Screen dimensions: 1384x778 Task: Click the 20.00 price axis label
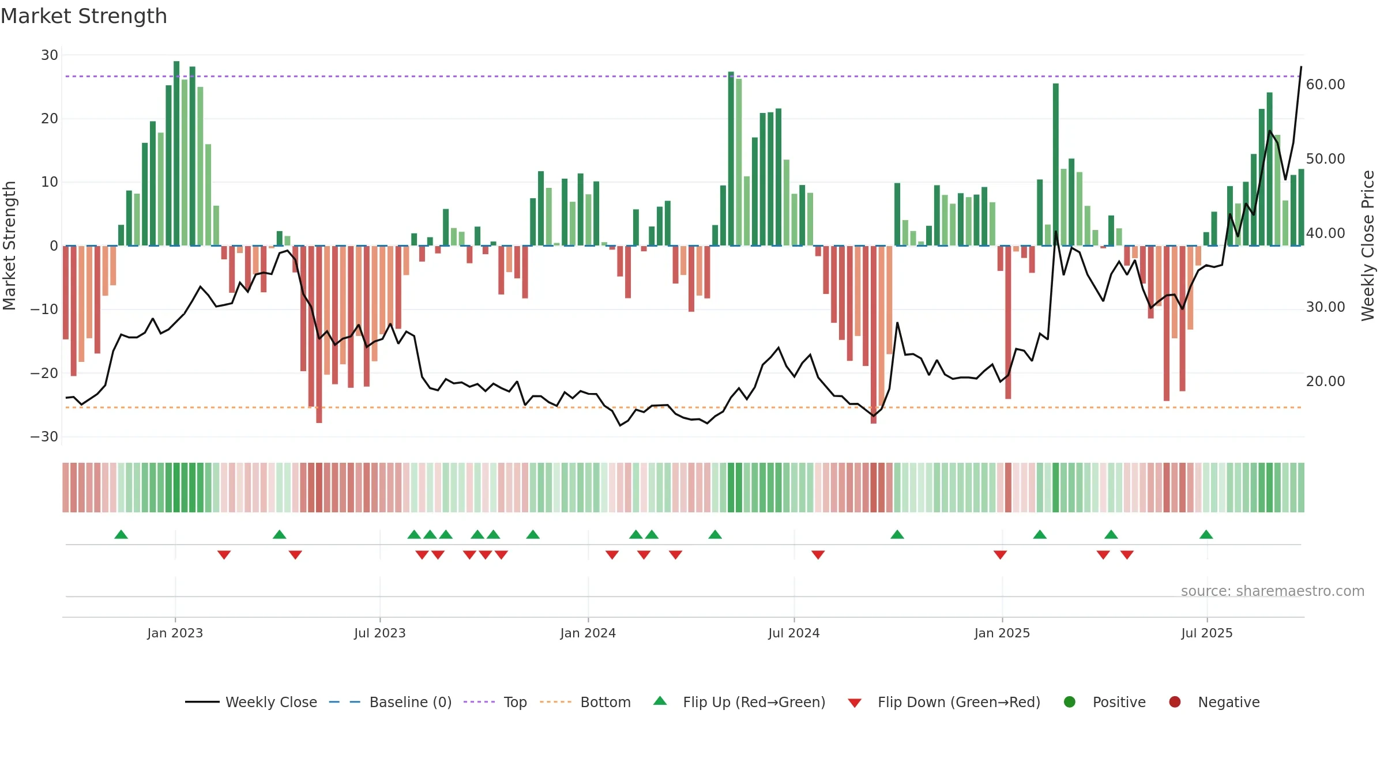(1326, 382)
